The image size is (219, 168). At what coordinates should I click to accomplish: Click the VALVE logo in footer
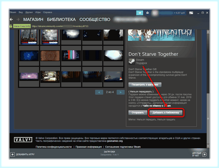tap(23, 140)
